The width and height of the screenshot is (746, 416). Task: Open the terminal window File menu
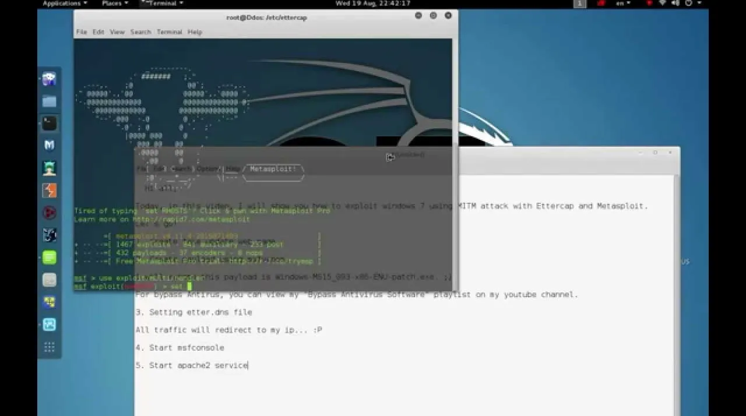pyautogui.click(x=82, y=32)
